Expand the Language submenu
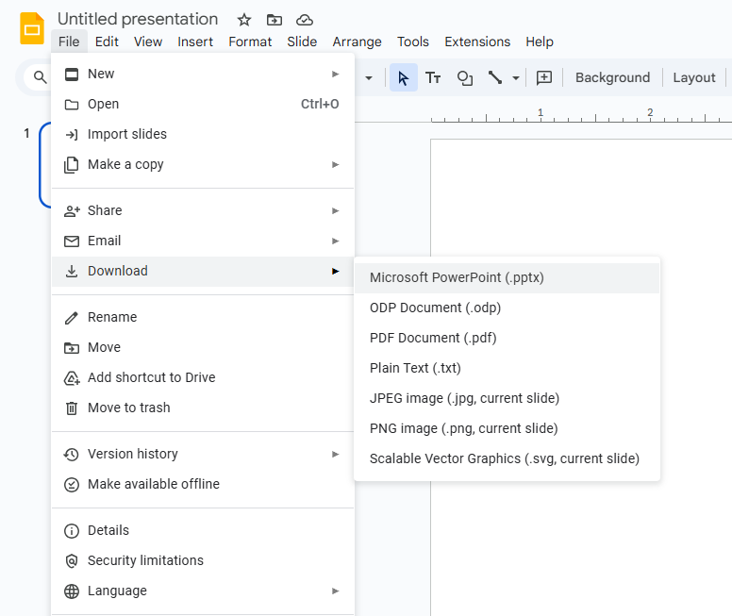 coord(203,591)
